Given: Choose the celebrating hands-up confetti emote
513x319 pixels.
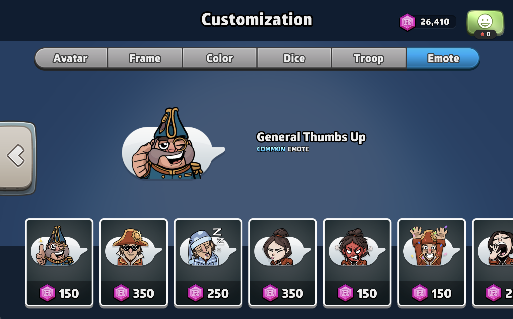Looking at the screenshot, I should click(x=432, y=263).
